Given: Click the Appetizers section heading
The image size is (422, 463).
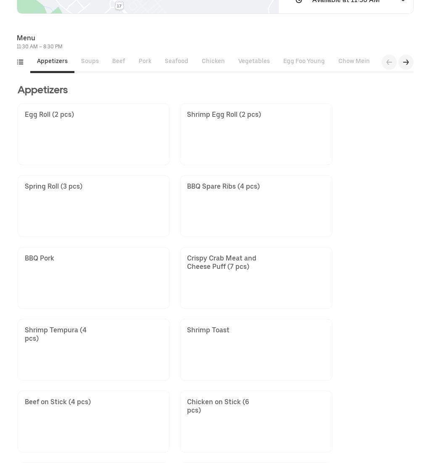Looking at the screenshot, I should (x=43, y=90).
